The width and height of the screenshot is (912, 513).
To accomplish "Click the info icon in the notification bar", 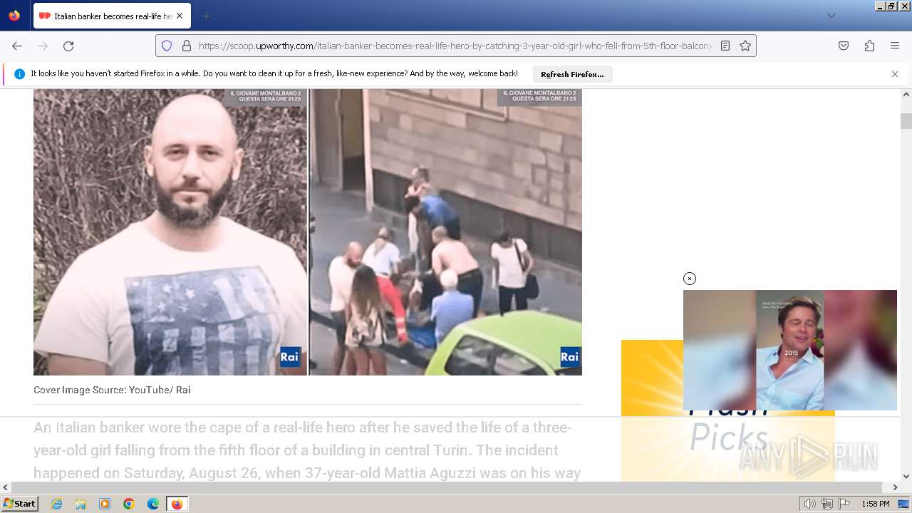I will (x=19, y=74).
